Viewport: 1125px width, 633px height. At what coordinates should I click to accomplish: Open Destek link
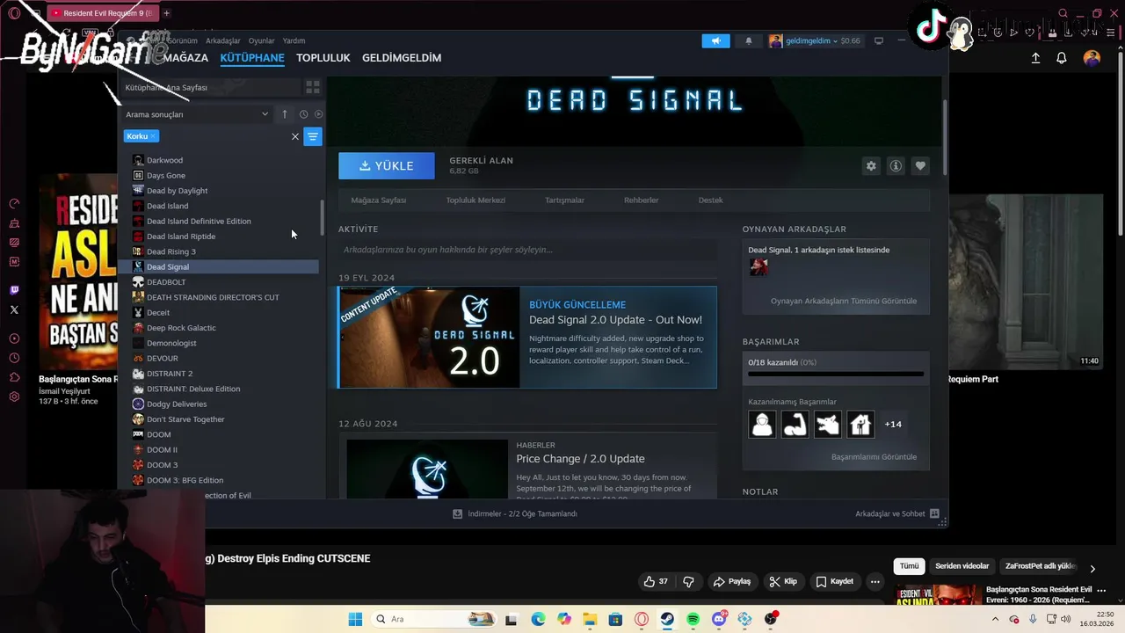[711, 200]
